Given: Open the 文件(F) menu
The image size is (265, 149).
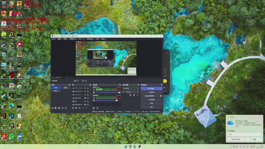Looking at the screenshot, I should (54, 39).
